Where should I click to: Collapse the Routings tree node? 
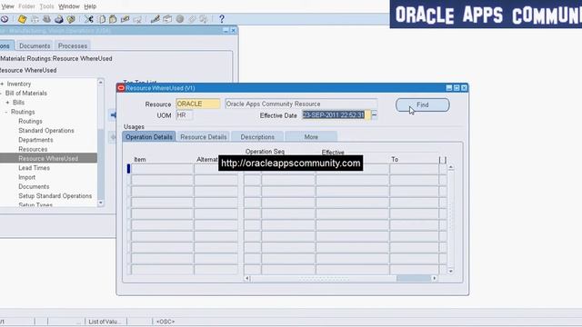point(6,112)
